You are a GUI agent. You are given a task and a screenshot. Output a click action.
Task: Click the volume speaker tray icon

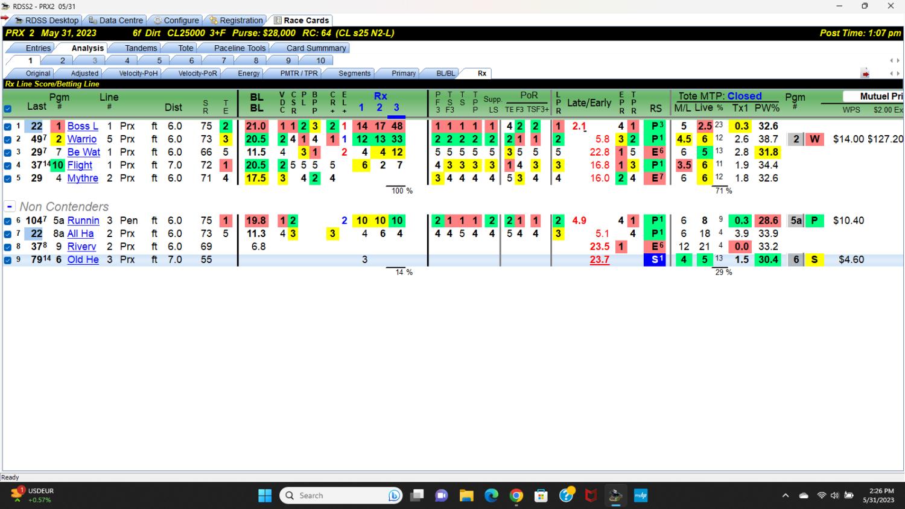[834, 496]
